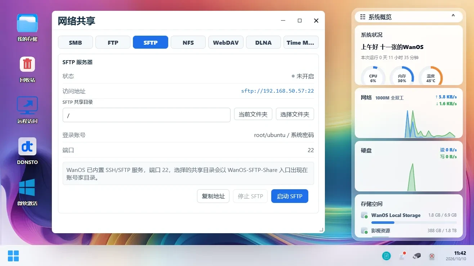Click the tray icon with red X
474x266 pixels.
(431, 256)
